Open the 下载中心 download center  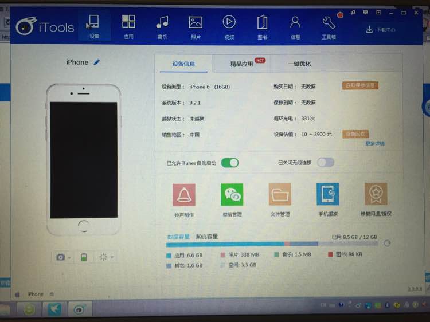pos(381,30)
